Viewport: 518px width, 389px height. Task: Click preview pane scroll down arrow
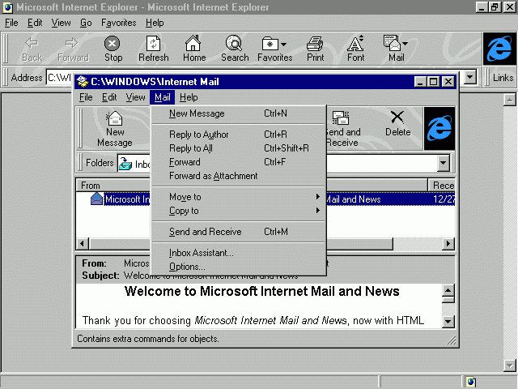[x=448, y=321]
